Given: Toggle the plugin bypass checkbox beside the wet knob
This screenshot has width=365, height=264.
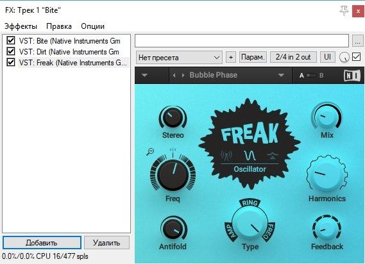Looking at the screenshot, I should (x=357, y=57).
